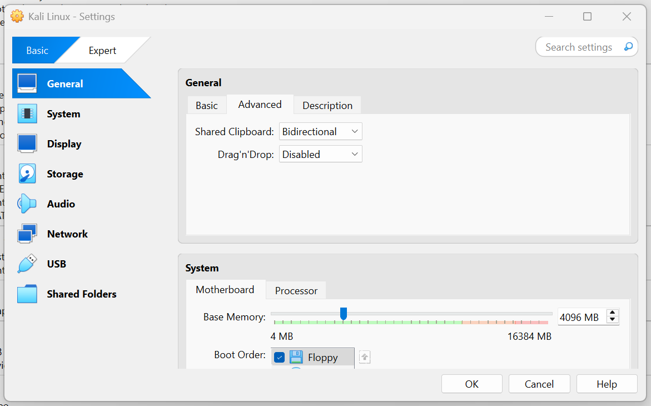This screenshot has height=406, width=651.
Task: Click the Boot Order label
Action: point(240,354)
